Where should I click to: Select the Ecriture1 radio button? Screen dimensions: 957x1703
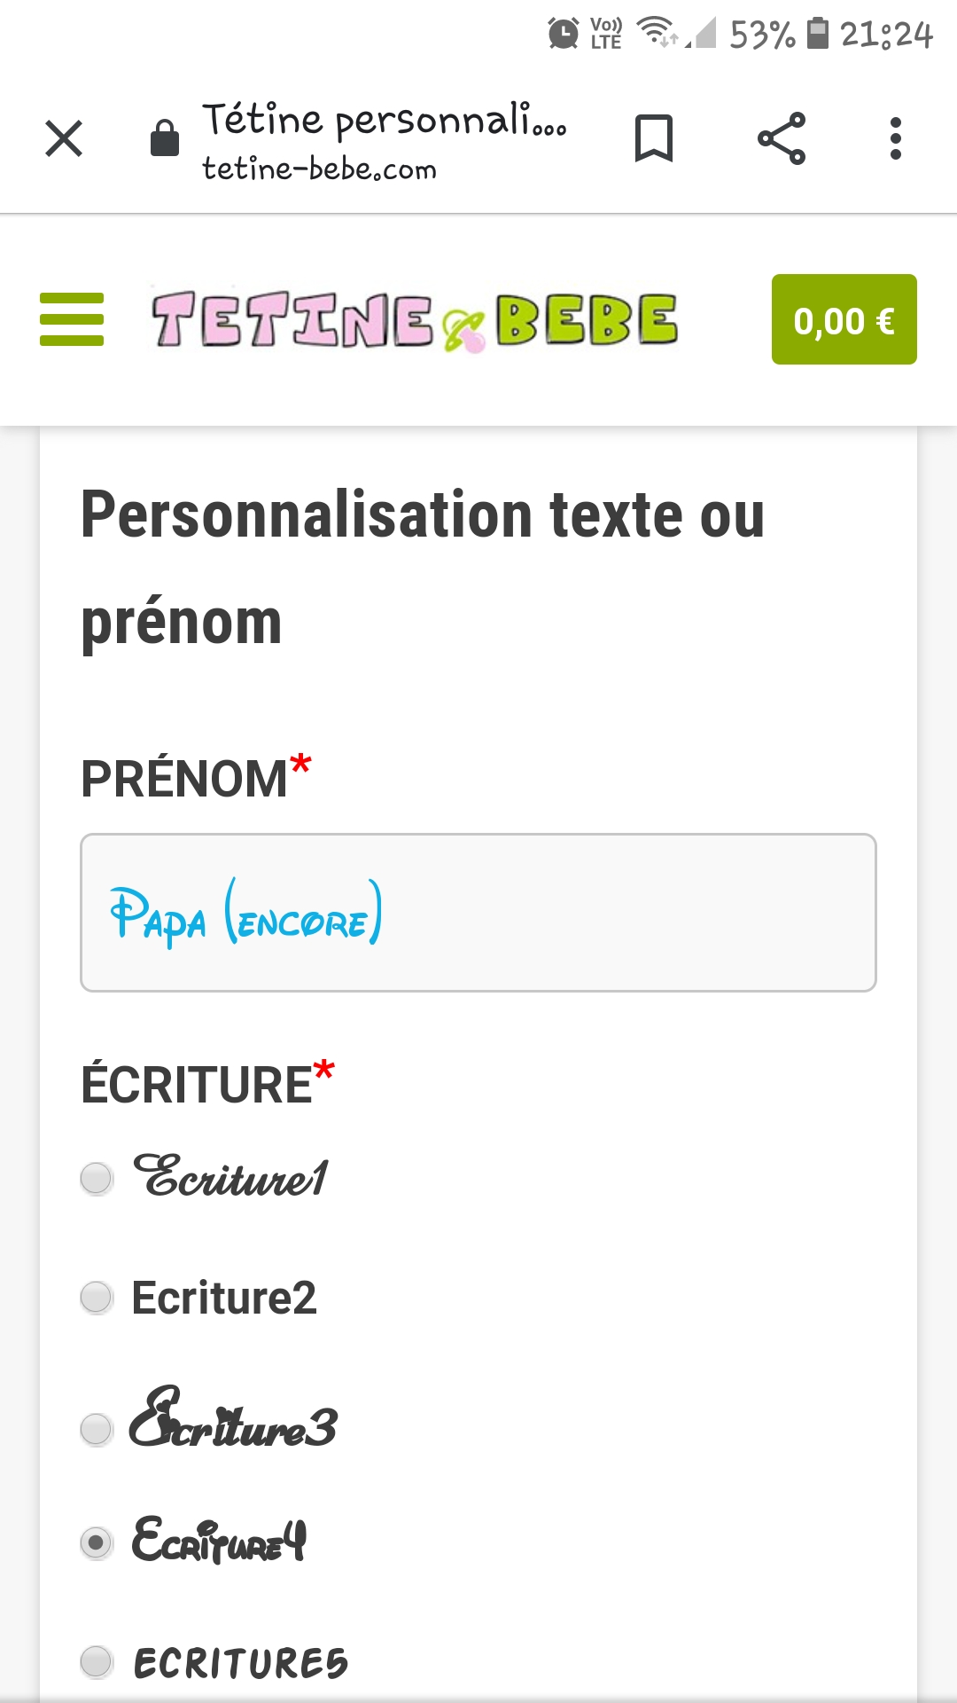coord(97,1179)
